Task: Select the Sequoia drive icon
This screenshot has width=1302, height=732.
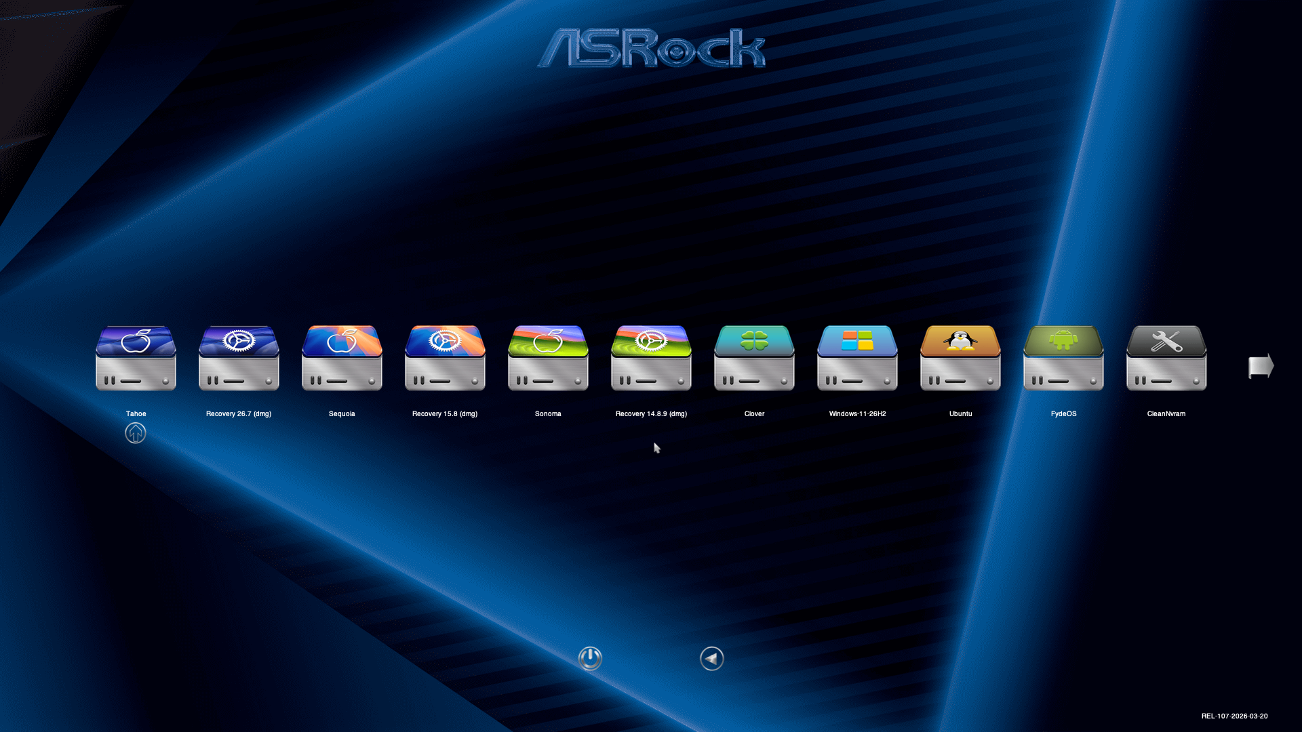Action: tap(342, 358)
